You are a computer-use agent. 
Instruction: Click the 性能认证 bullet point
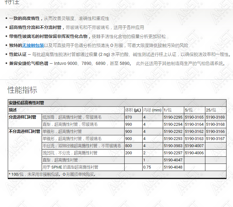[x=120, y=55]
